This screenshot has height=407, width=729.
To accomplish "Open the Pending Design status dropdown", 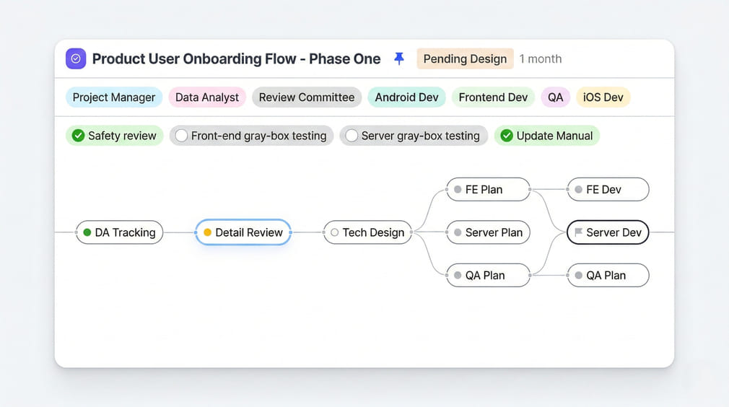I will click(x=464, y=59).
